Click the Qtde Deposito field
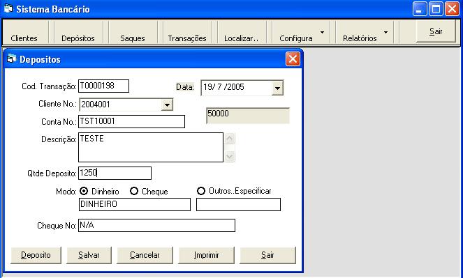 tap(115, 173)
